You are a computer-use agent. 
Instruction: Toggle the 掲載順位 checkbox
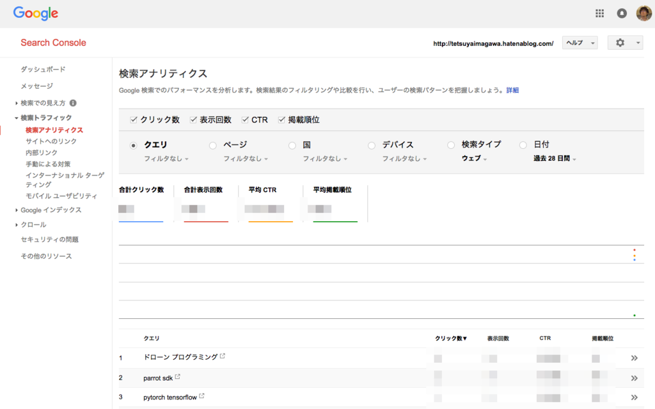click(281, 120)
